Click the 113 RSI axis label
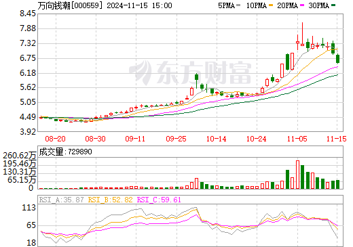The image size is (353, 247). pos(29,208)
